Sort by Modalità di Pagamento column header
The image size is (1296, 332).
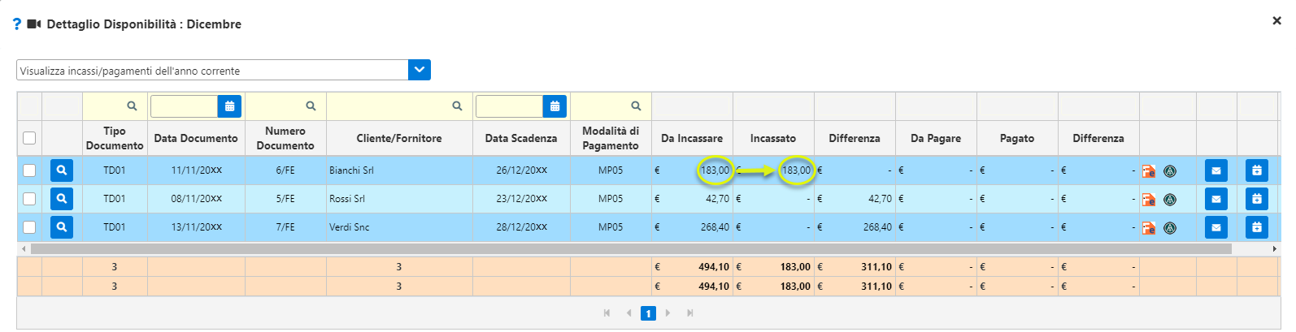click(611, 138)
